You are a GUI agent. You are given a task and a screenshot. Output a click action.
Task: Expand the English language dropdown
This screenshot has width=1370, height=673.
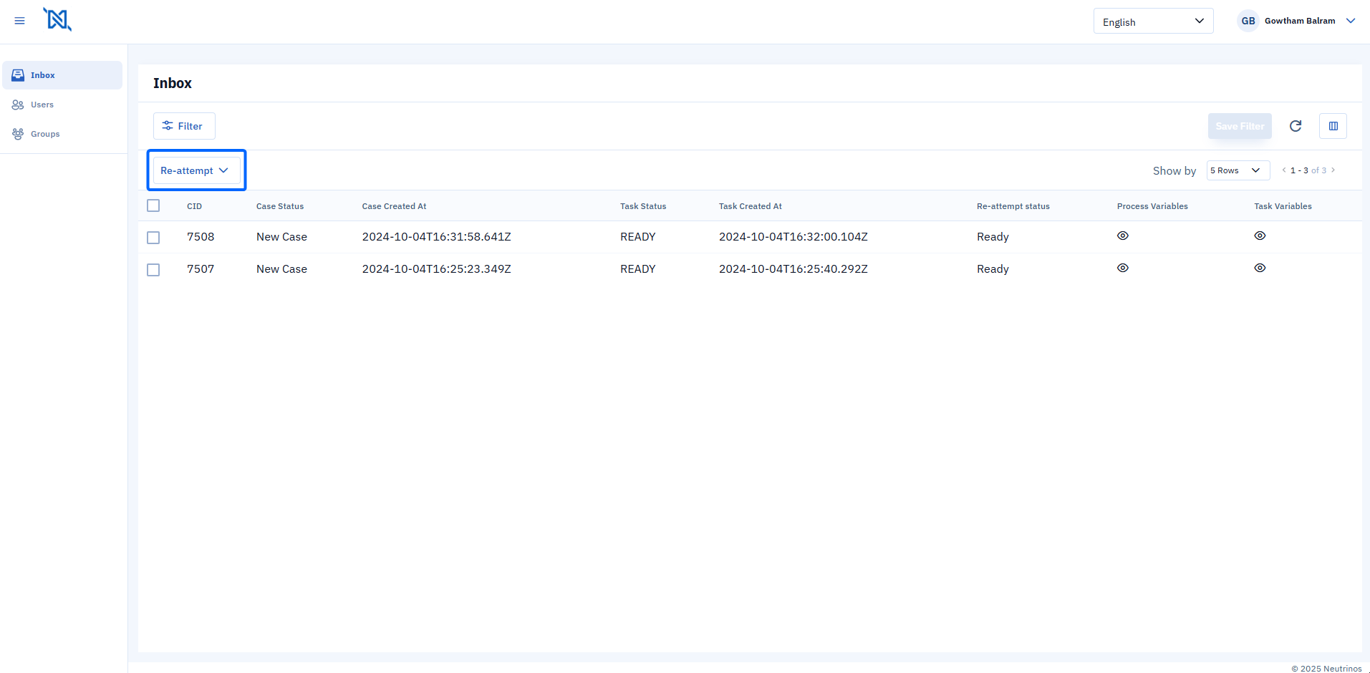pyautogui.click(x=1152, y=21)
